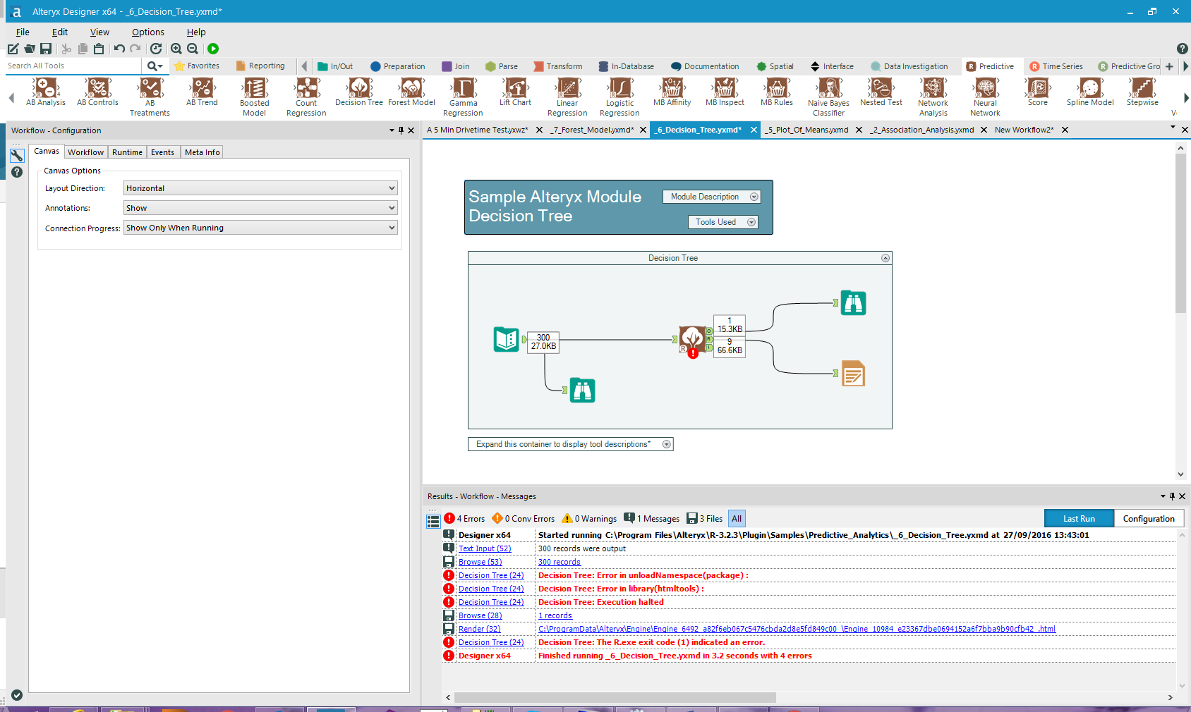This screenshot has height=712, width=1191.
Task: Run the workflow with the green play button
Action: tap(213, 49)
